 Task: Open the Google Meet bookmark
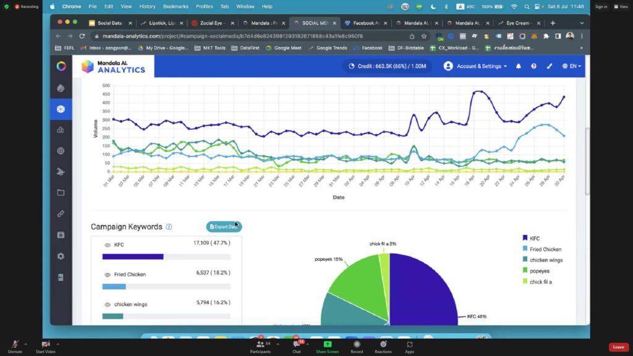284,48
